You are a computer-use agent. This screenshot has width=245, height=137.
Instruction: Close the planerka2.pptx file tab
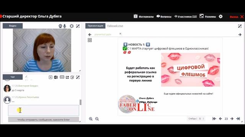click(120, 33)
